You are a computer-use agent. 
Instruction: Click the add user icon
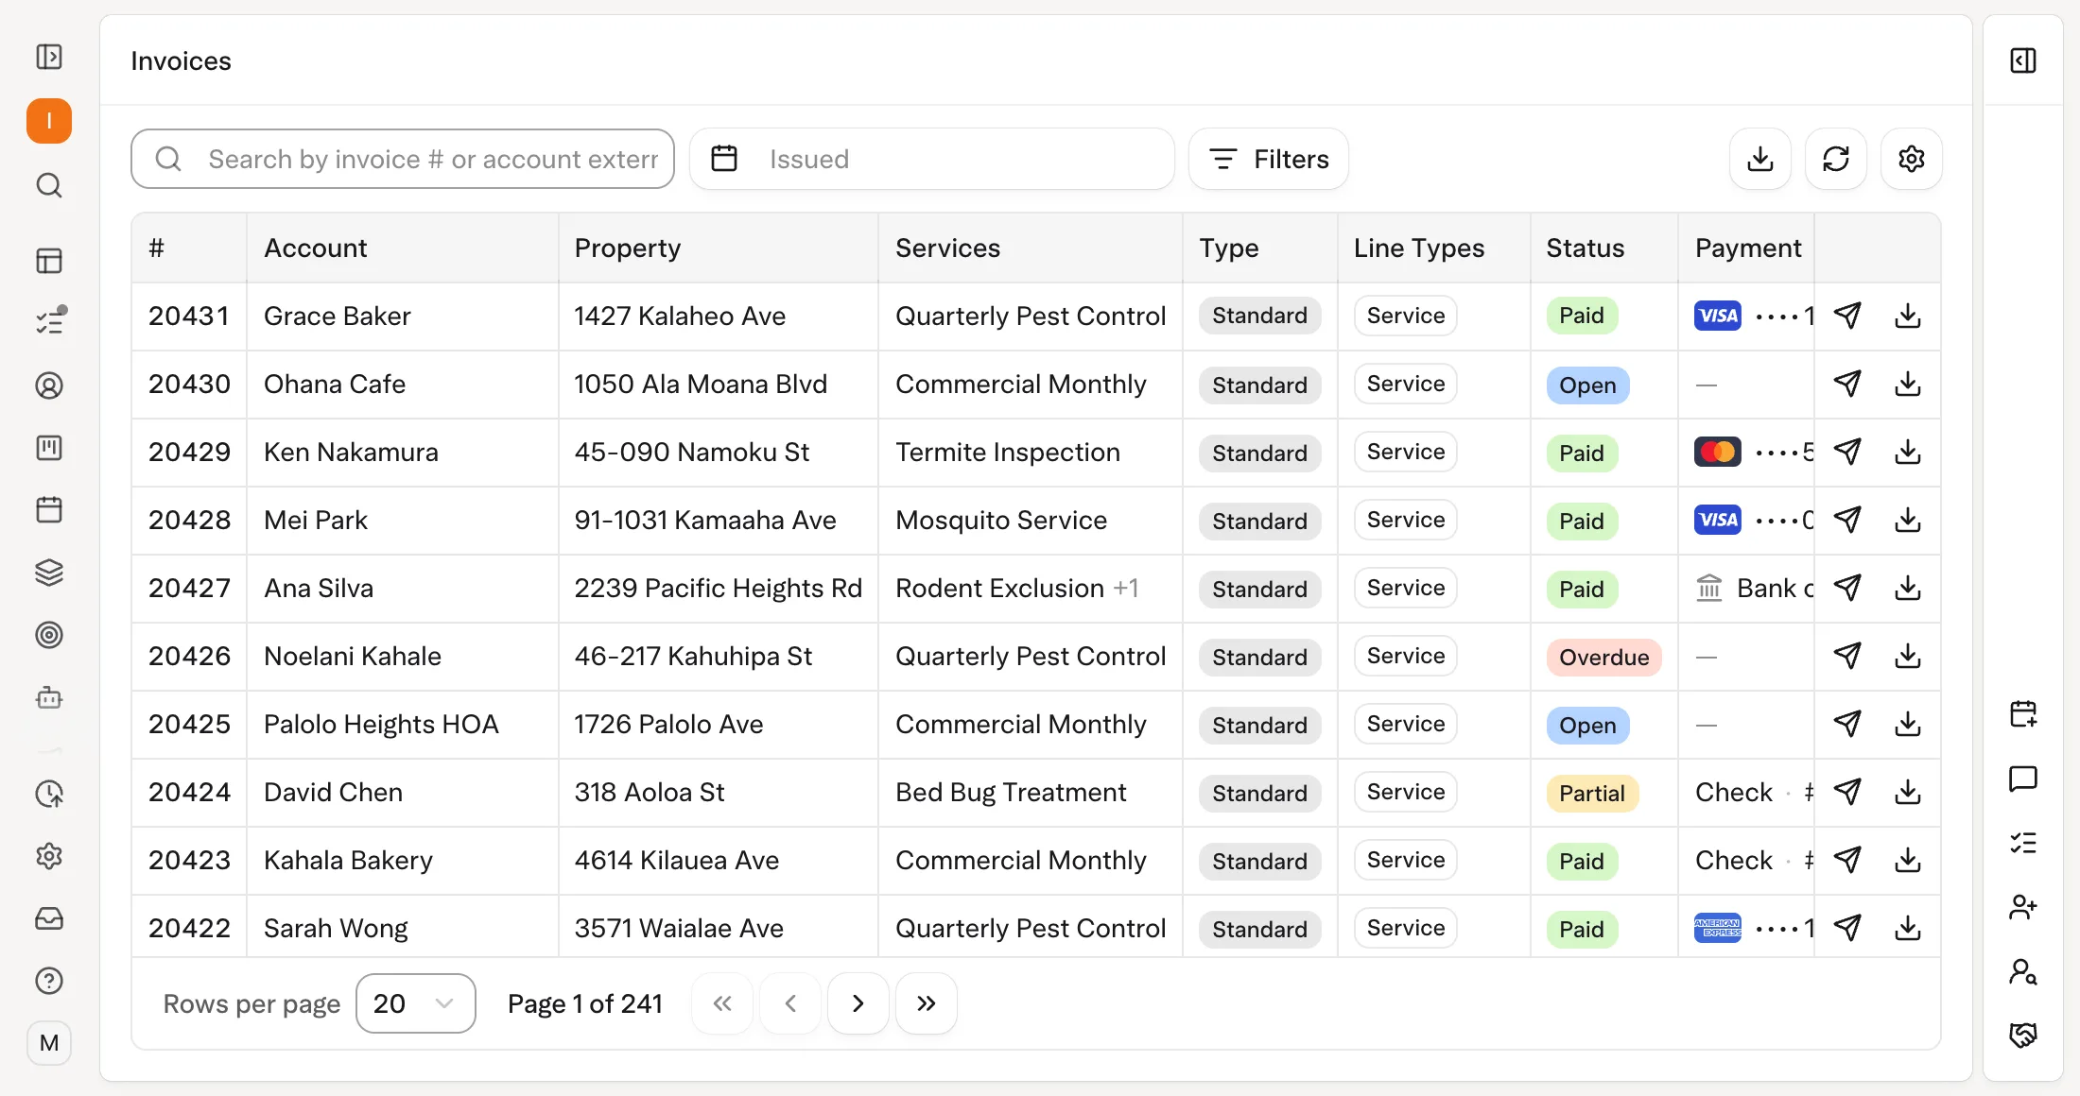point(2023,907)
